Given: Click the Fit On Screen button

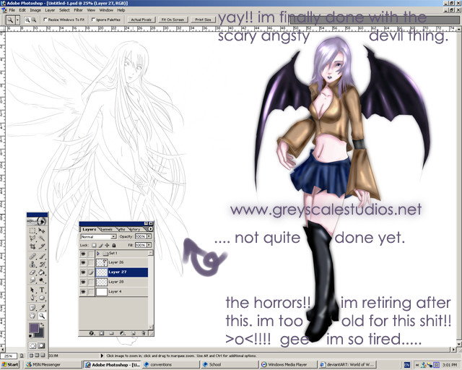Looking at the screenshot, I should [173, 20].
